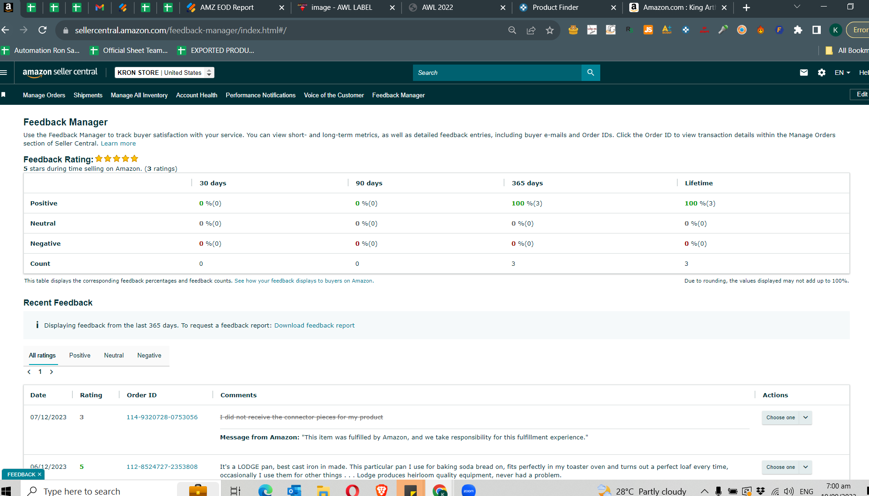Open the EN language dropdown
This screenshot has width=869, height=496.
tap(842, 73)
